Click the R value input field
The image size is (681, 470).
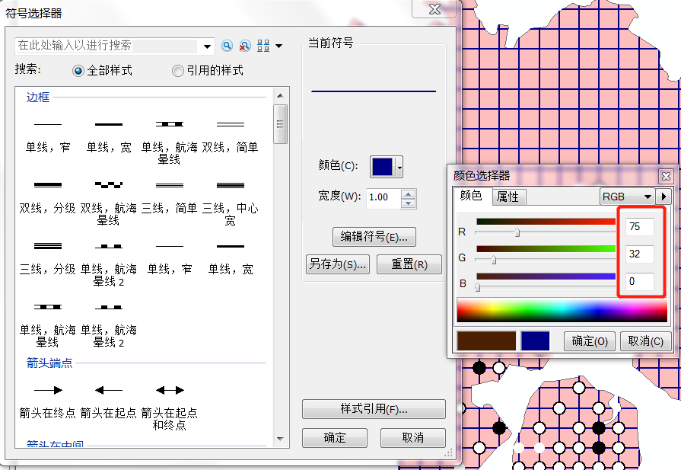pos(640,227)
